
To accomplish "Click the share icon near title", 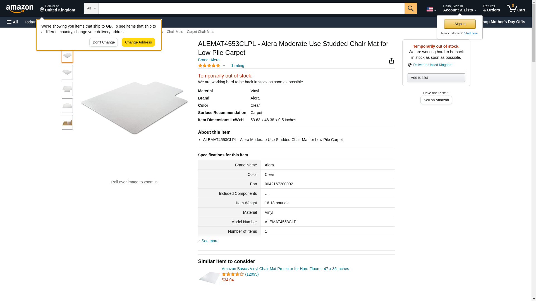I will click(391, 61).
